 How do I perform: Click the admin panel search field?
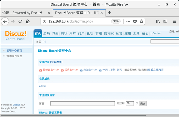click(x=165, y=42)
